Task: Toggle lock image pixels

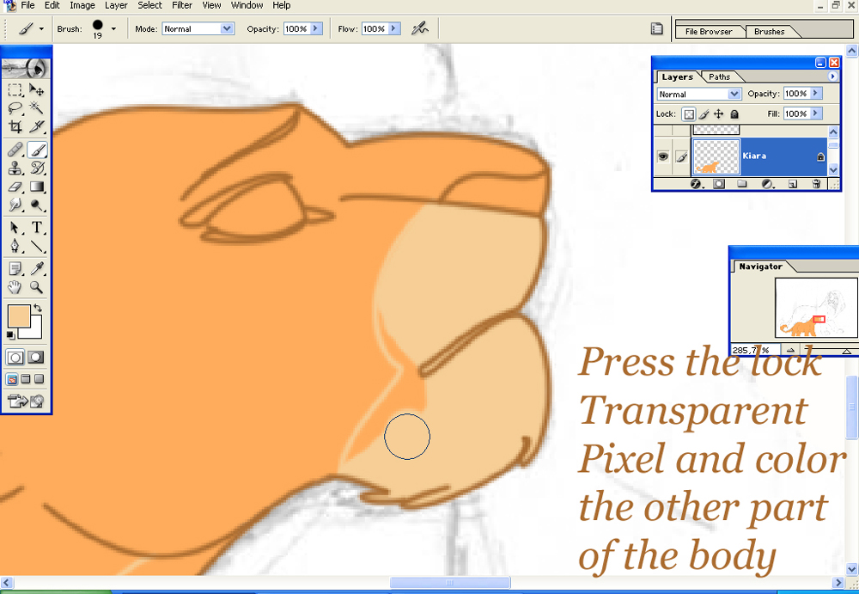Action: click(x=704, y=114)
